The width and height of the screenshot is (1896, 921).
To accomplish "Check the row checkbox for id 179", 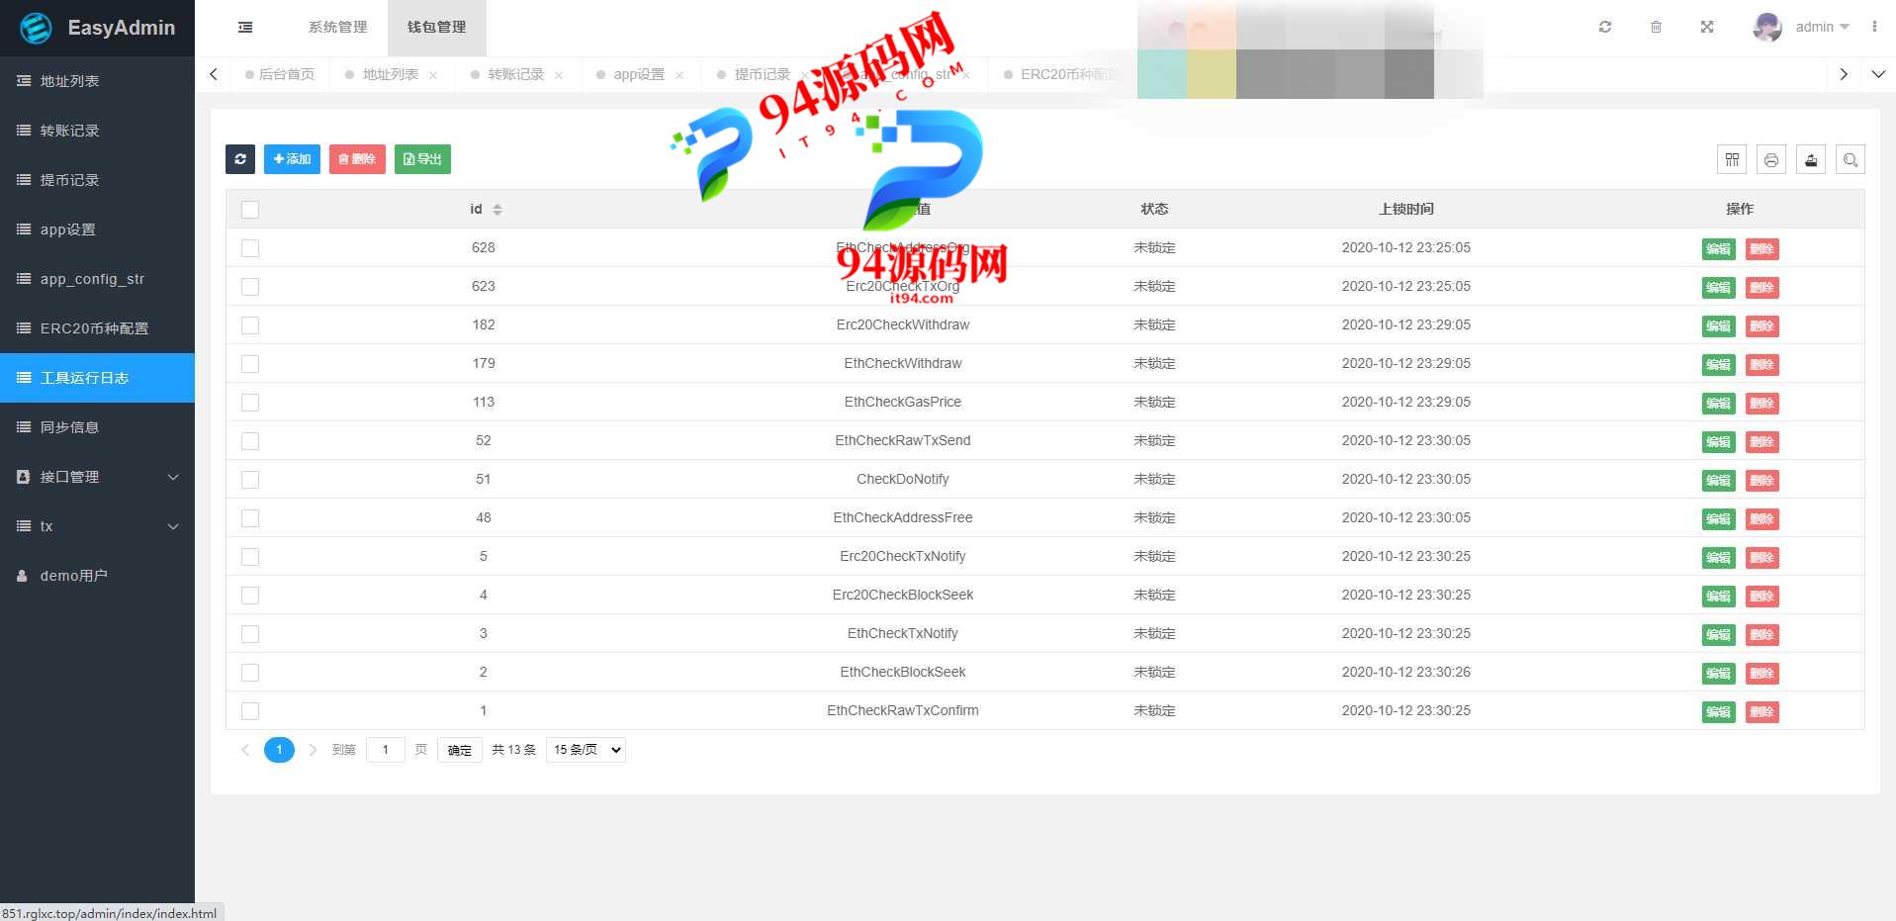I will tap(250, 364).
